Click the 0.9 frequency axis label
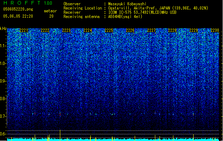This screenshot has height=141, width=223. click(x=3, y=81)
